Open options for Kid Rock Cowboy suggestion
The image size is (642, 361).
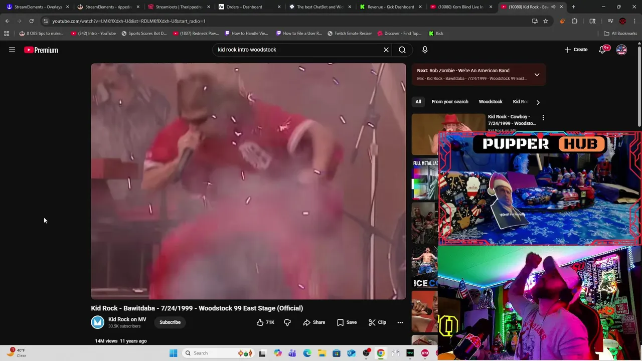tap(543, 118)
